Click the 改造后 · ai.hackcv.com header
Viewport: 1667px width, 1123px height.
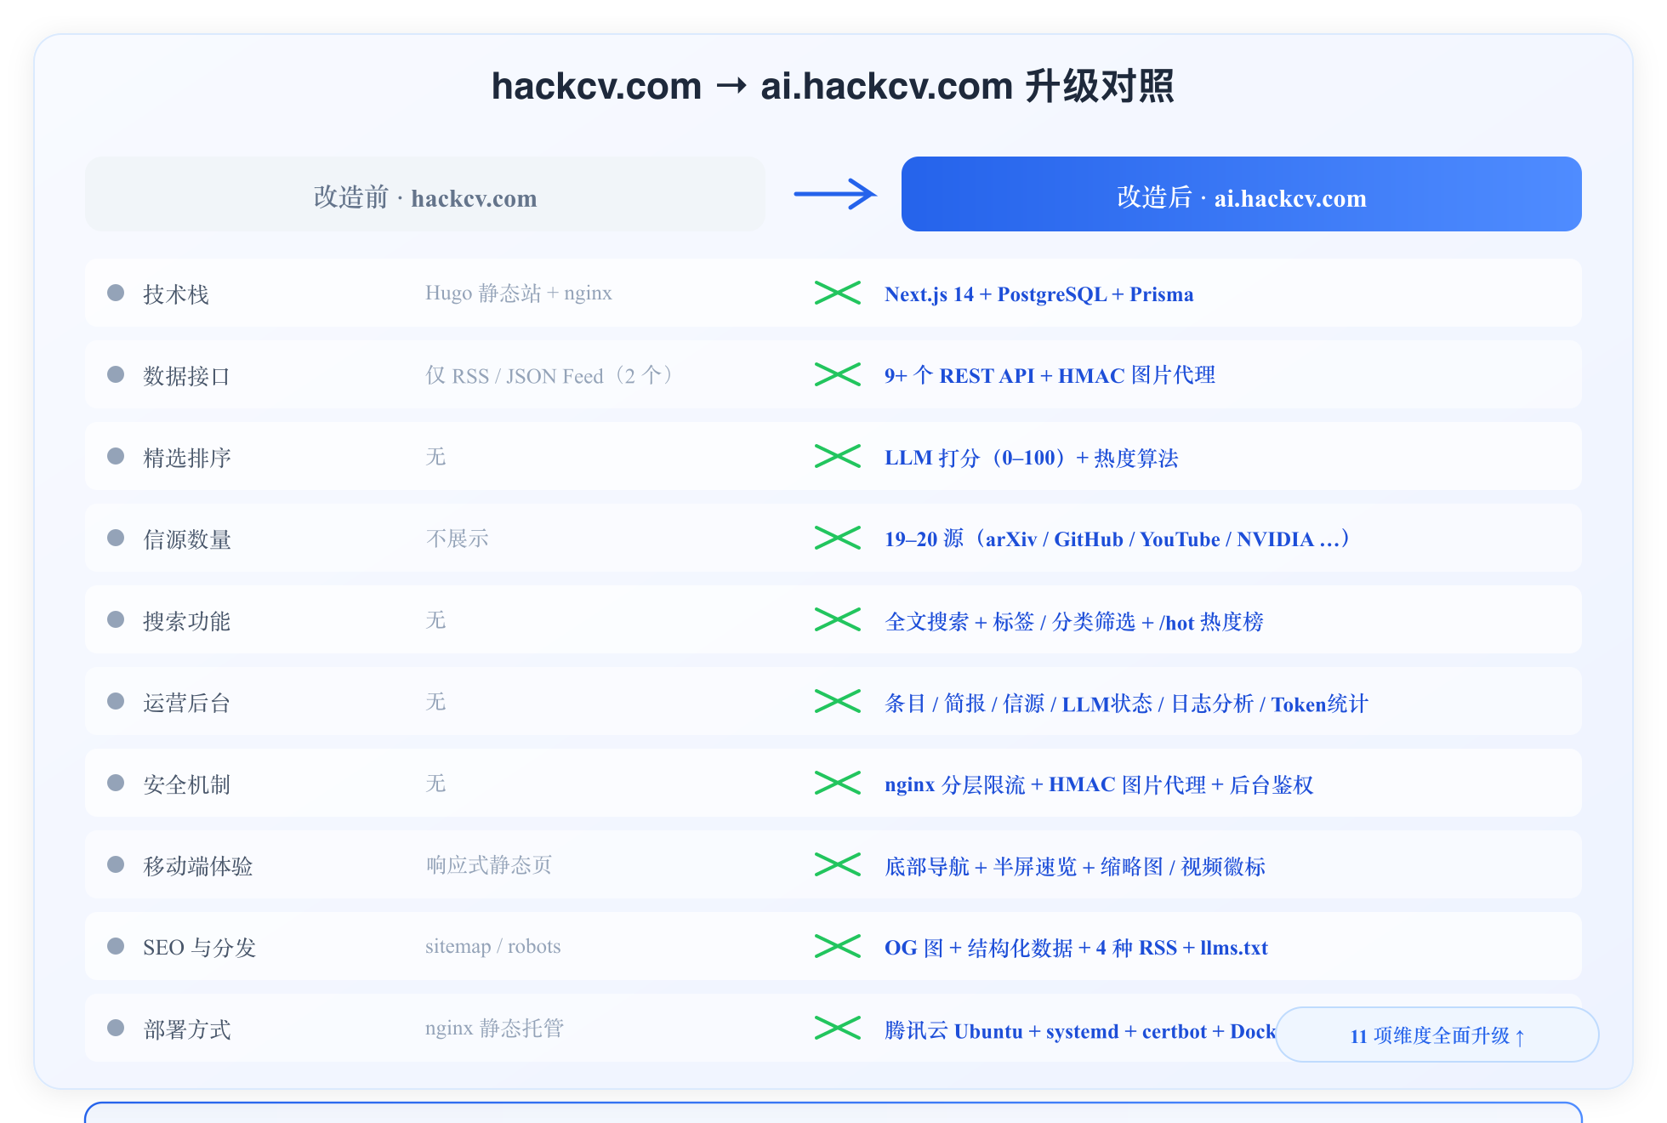point(1242,194)
